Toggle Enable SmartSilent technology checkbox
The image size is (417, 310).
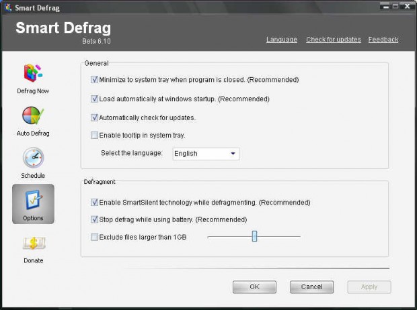94,203
